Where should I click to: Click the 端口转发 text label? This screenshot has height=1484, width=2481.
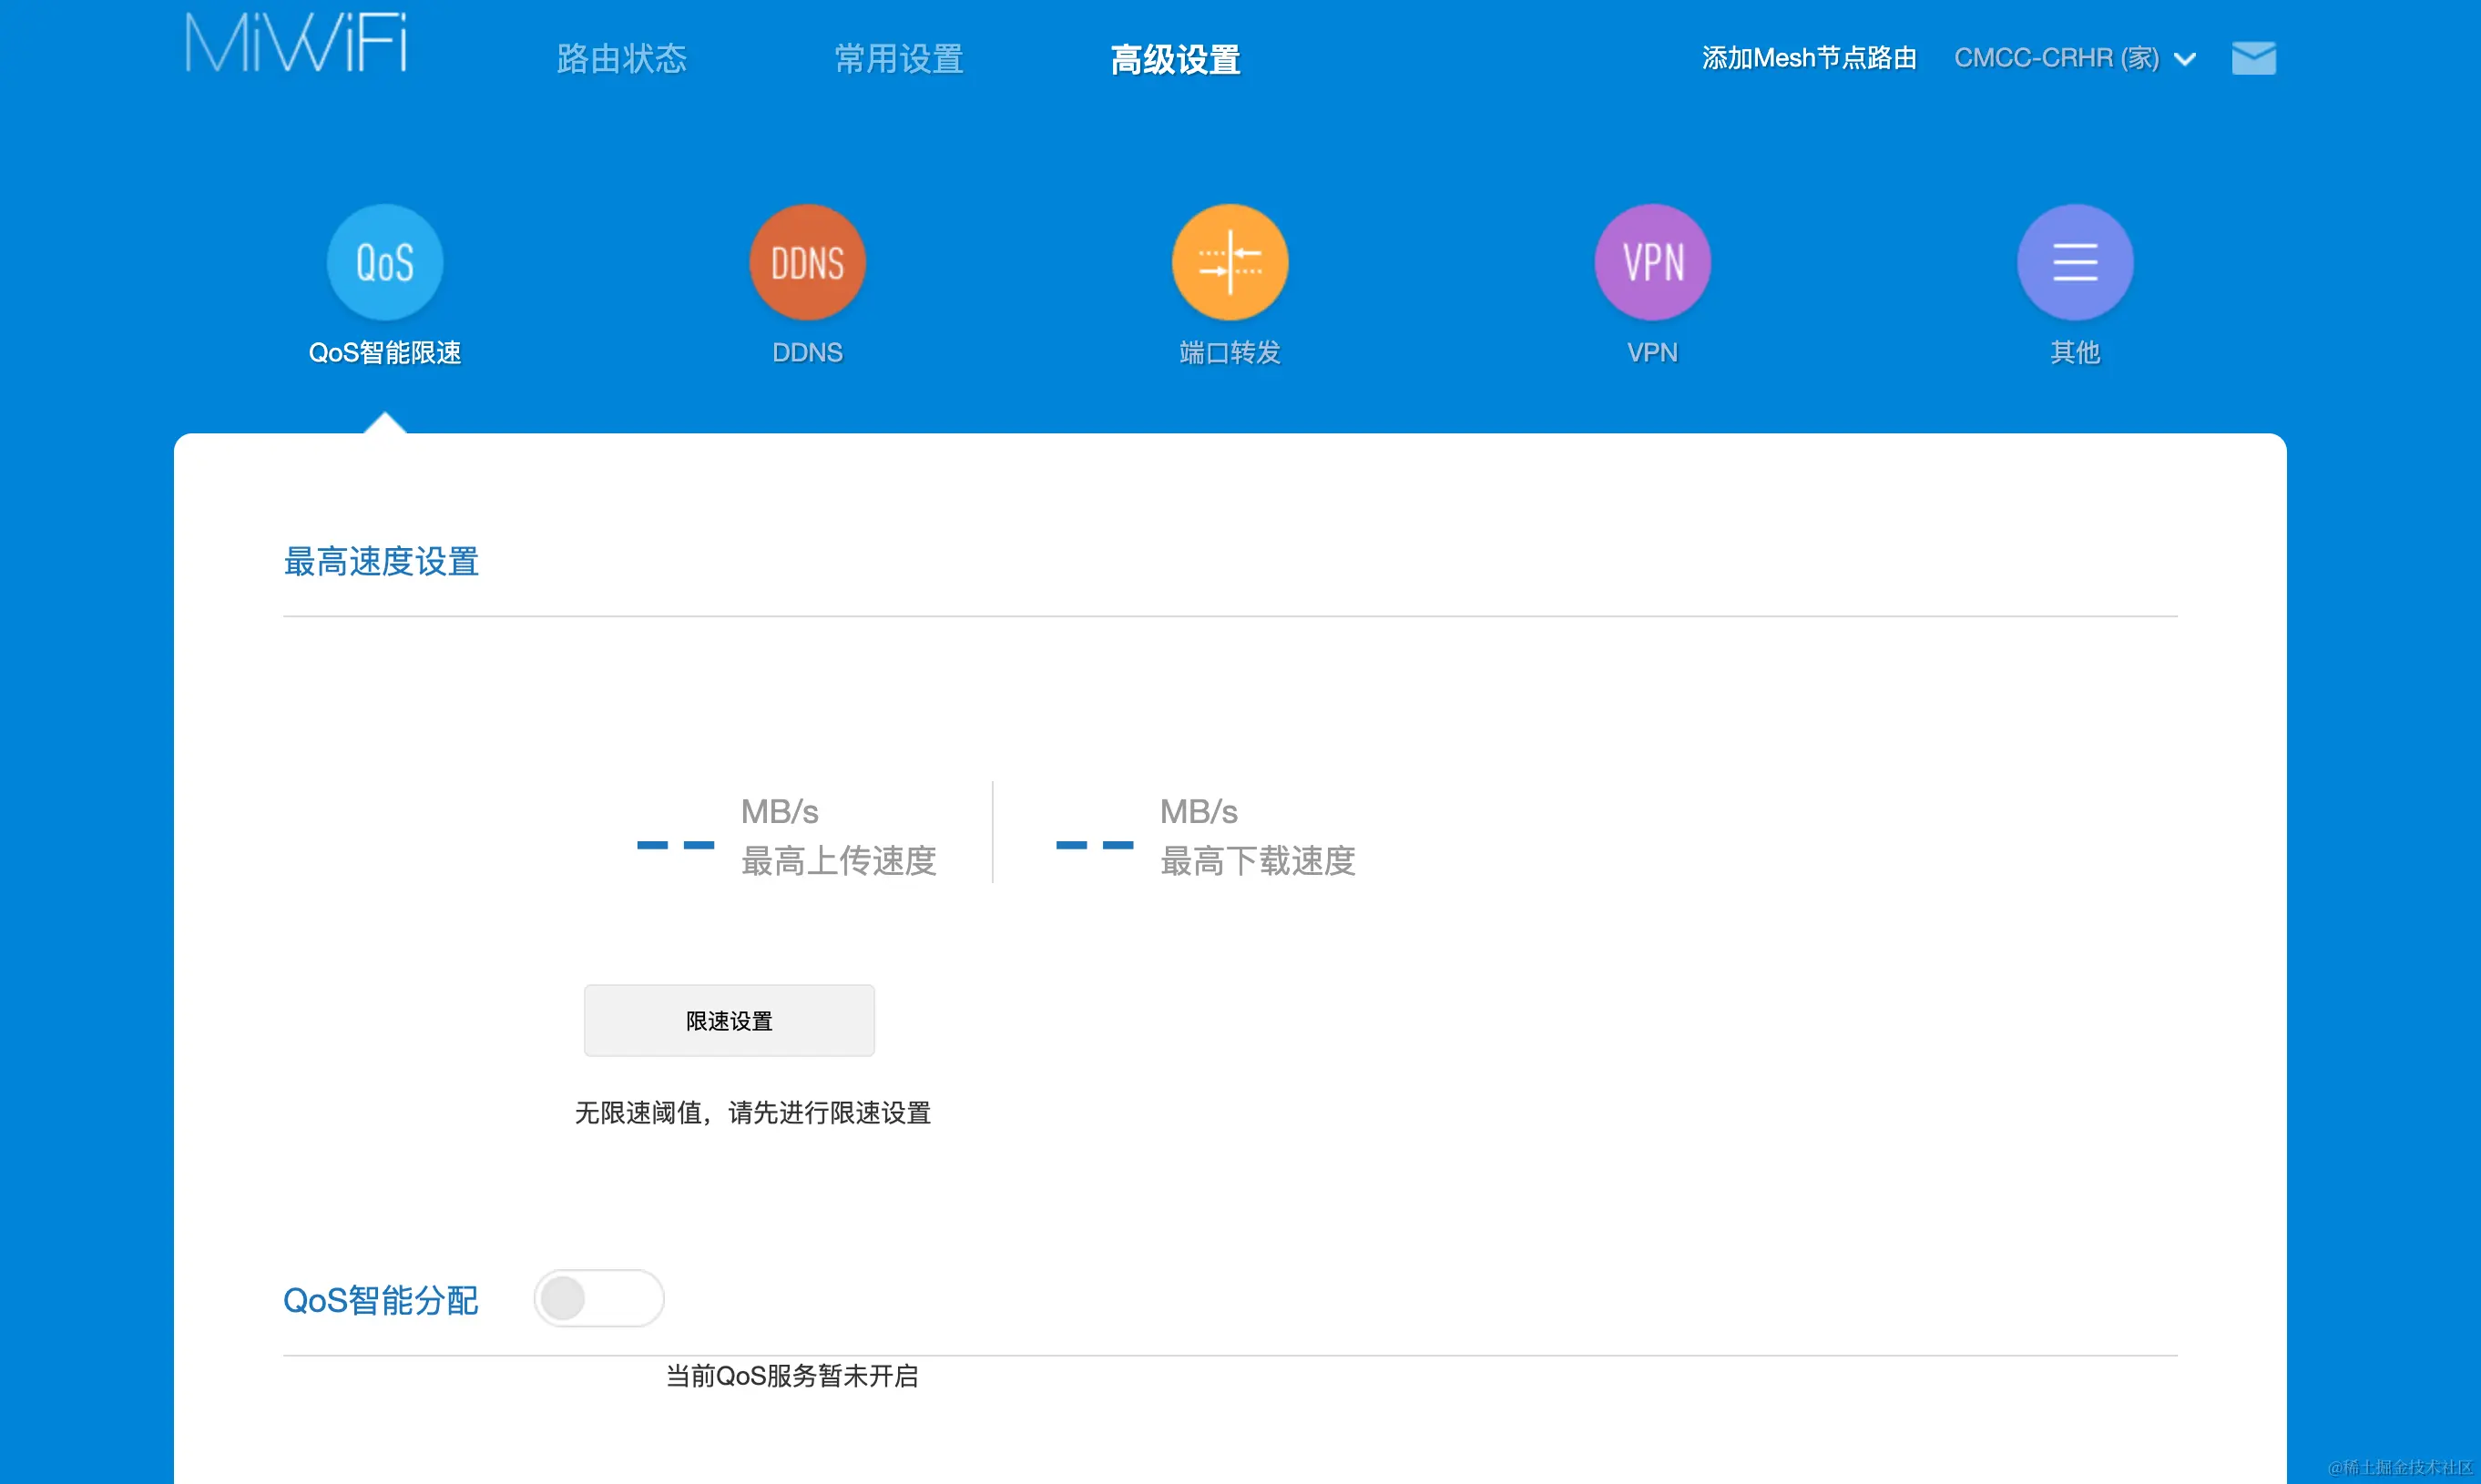pos(1230,352)
